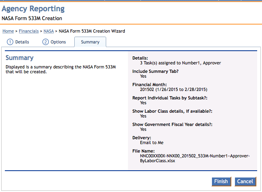Click the 3 Task(s) assigned details line
The image size is (262, 192).
[180, 63]
